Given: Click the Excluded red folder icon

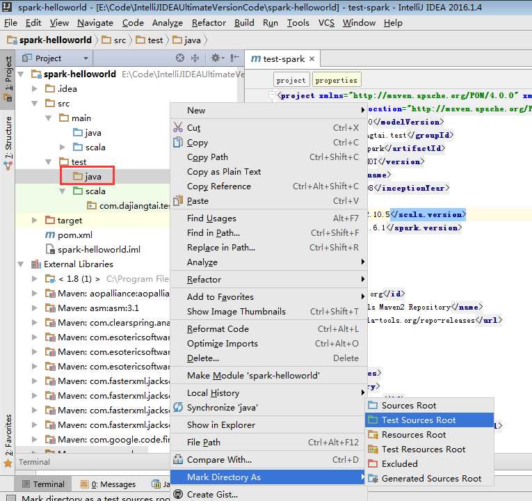Looking at the screenshot, I should pyautogui.click(x=373, y=463).
